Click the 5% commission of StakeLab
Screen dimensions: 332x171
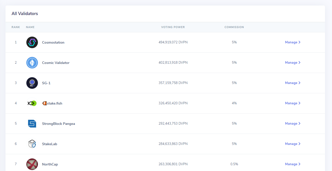234,144
